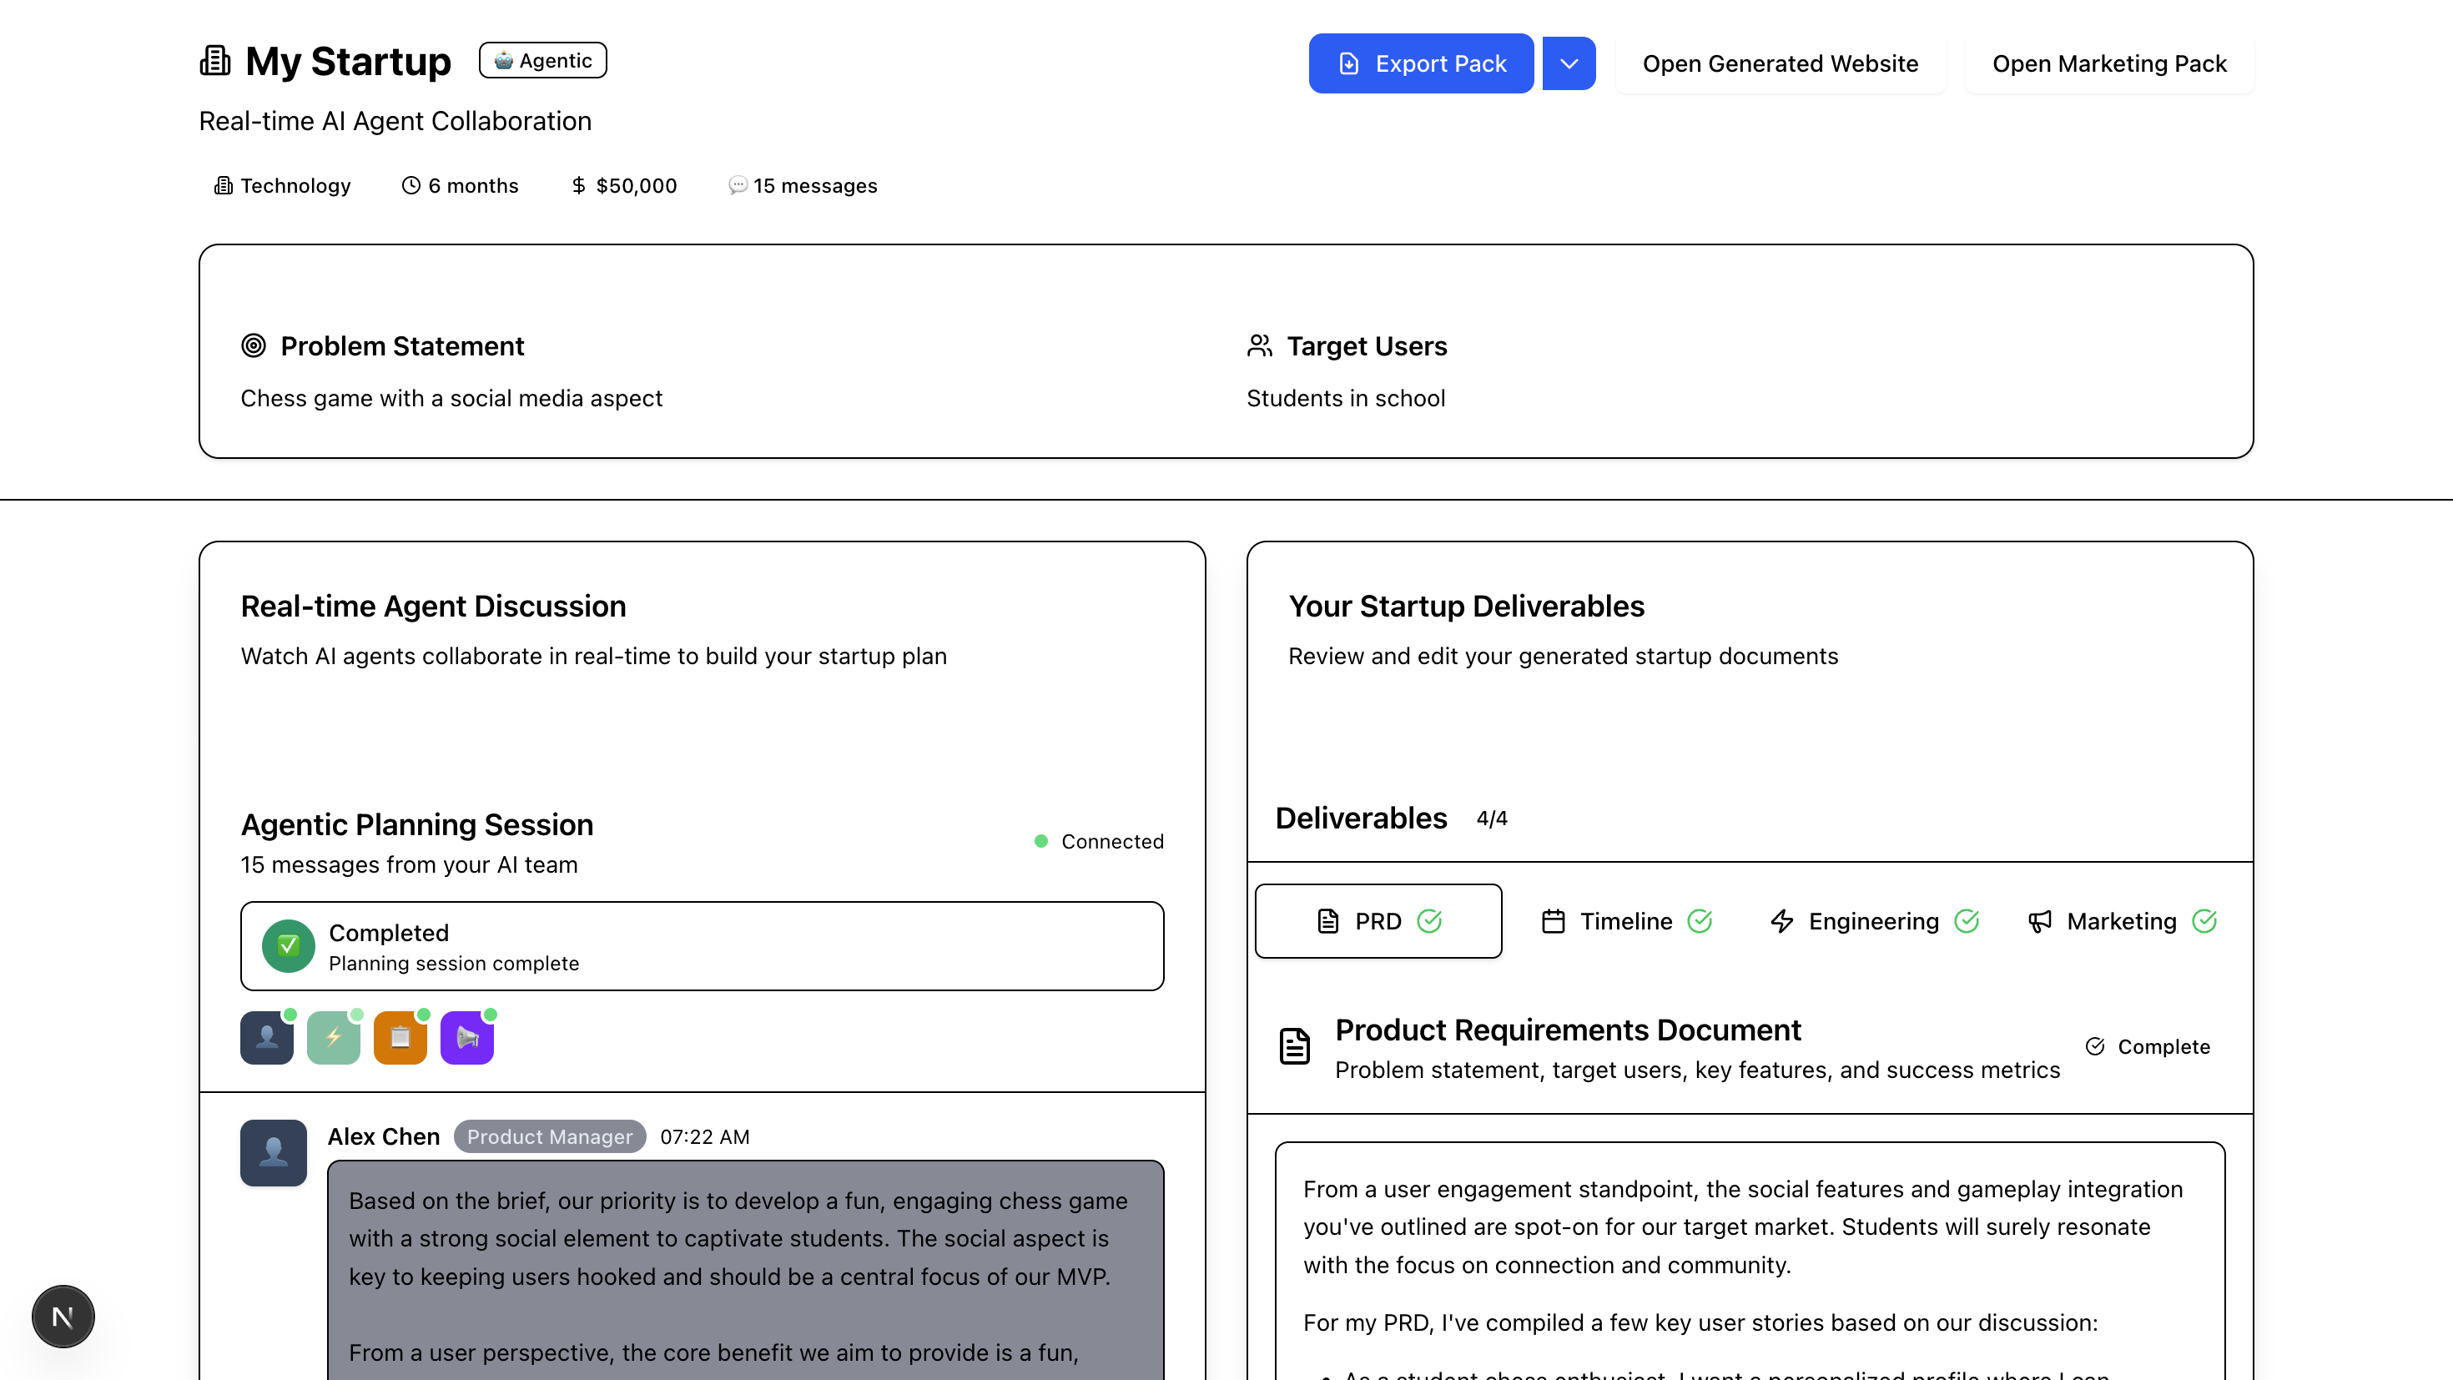The height and width of the screenshot is (1380, 2453).
Task: Click the building icon beside My Startup
Action: [215, 61]
